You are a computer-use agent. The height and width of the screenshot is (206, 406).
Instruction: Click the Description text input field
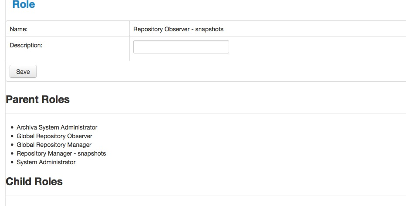pyautogui.click(x=181, y=47)
